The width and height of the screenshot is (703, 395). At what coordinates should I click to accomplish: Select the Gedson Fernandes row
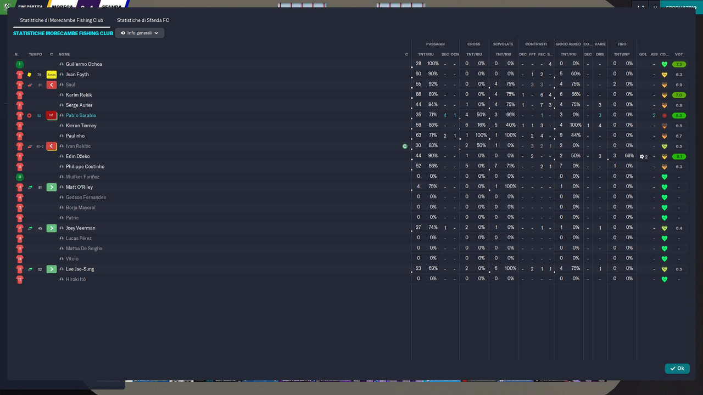pos(351,198)
